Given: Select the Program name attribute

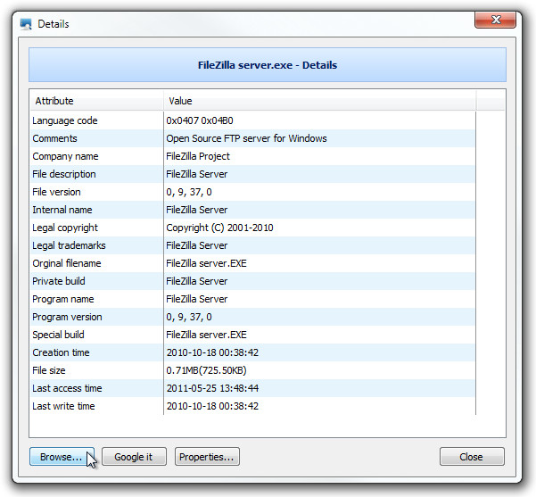Looking at the screenshot, I should coord(63,299).
